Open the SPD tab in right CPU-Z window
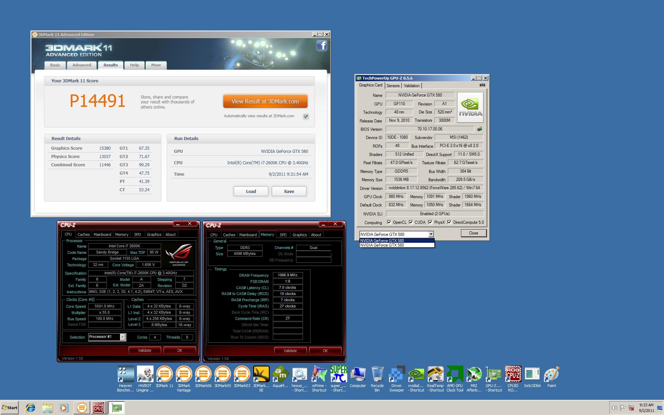 (x=283, y=235)
